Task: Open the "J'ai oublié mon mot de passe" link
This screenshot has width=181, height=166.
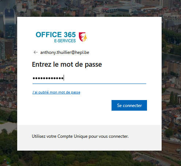Action: point(56,92)
